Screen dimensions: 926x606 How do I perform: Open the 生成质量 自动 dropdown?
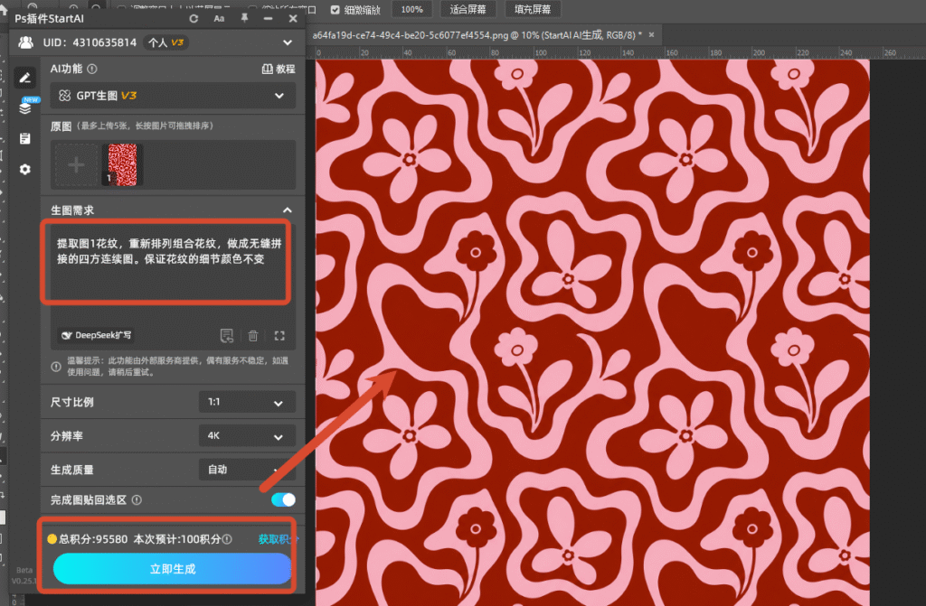pyautogui.click(x=246, y=470)
